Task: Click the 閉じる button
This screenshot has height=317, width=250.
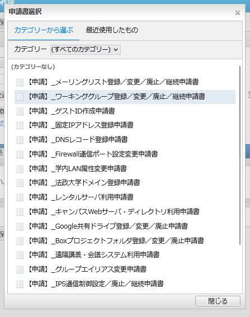Action: 218,301
